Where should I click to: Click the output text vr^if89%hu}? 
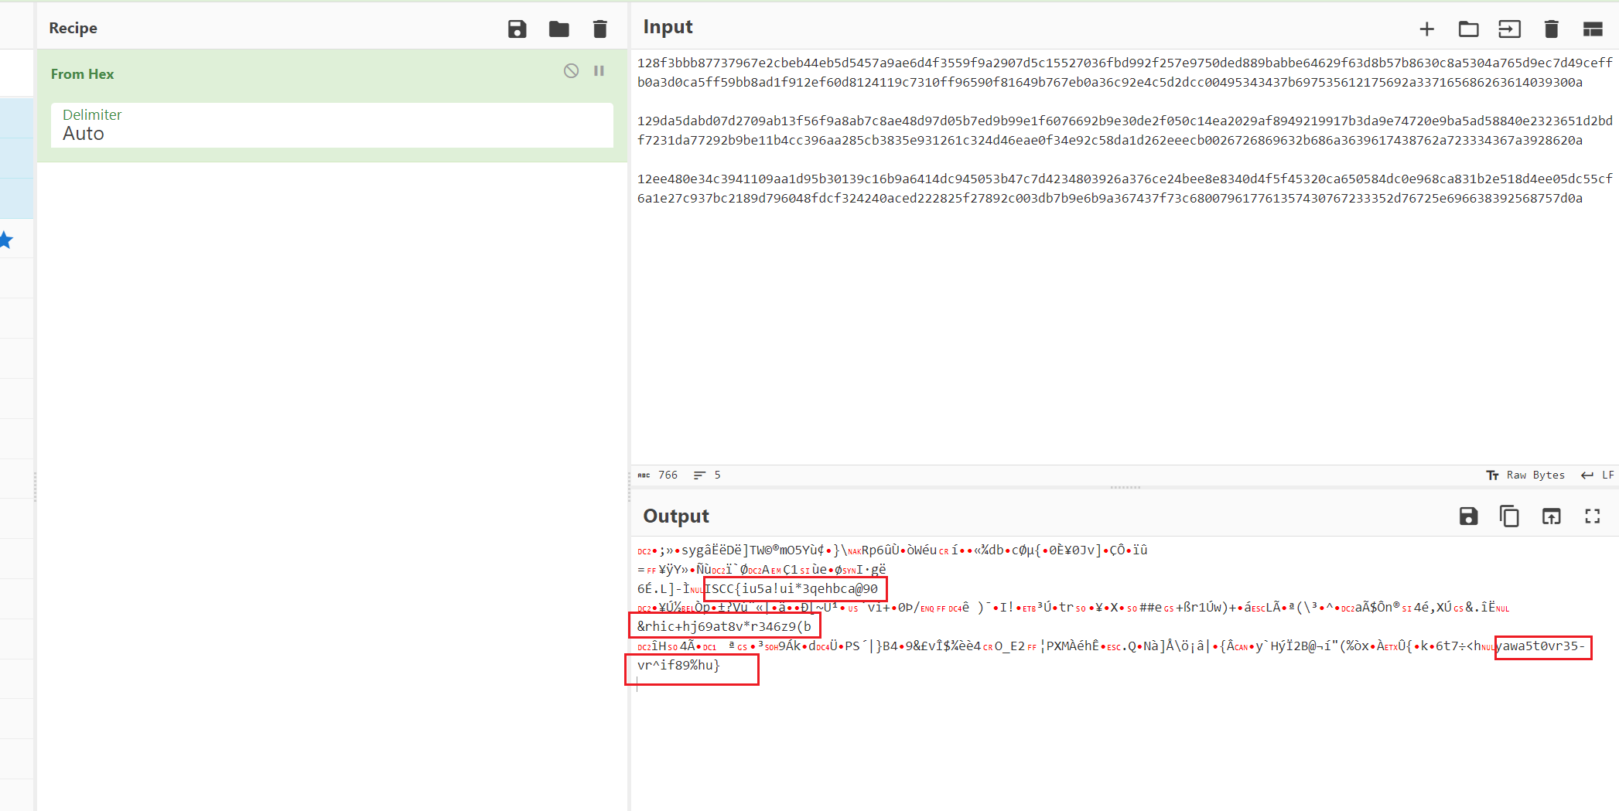[678, 665]
